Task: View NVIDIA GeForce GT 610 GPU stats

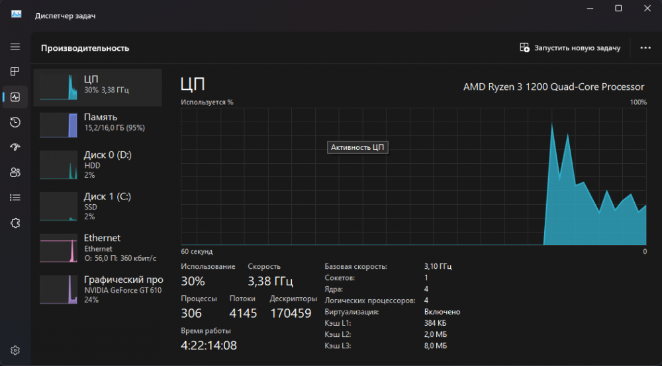Action: pyautogui.click(x=98, y=289)
